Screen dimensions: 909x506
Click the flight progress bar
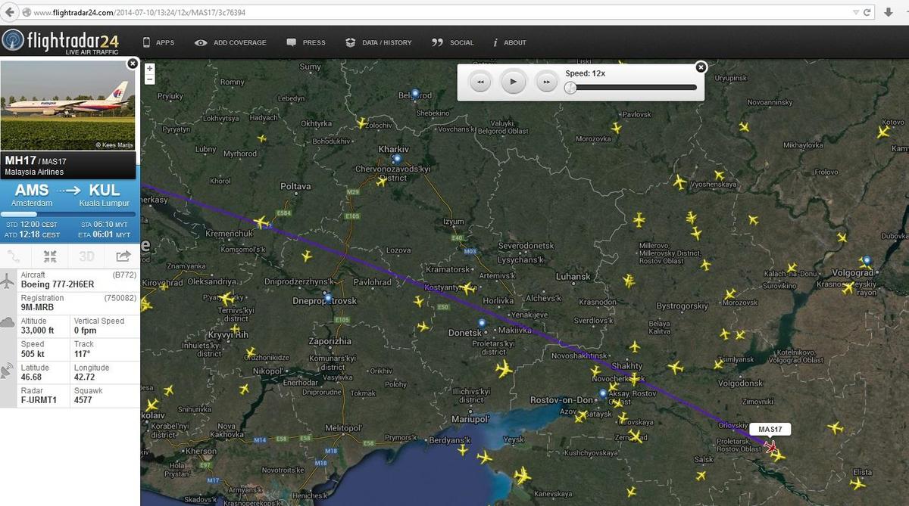point(70,214)
